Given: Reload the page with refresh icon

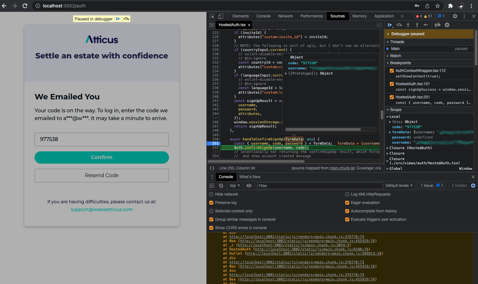Looking at the screenshot, I should pos(25,6).
